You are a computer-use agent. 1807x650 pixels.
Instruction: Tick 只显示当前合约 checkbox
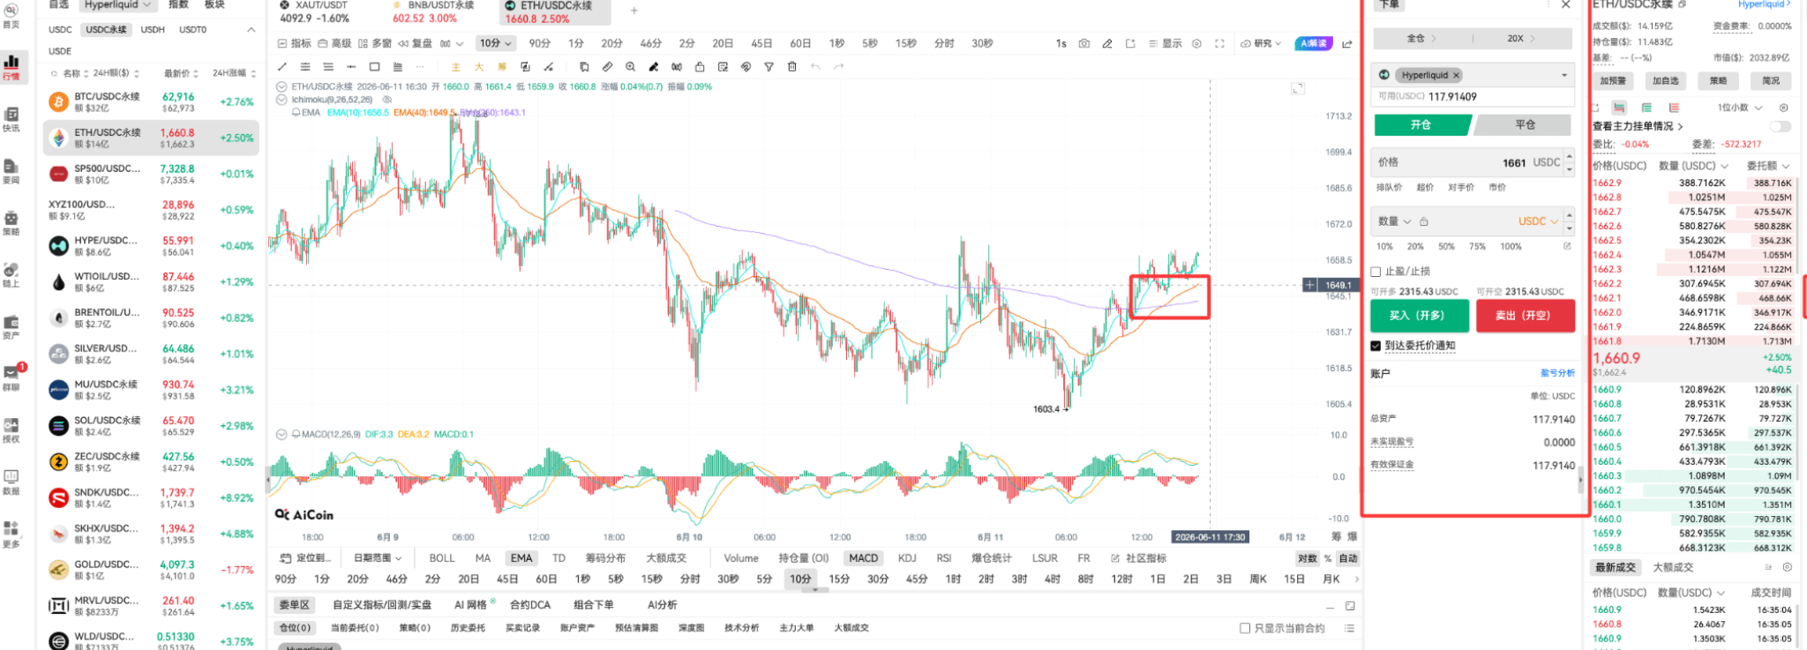(x=1245, y=628)
